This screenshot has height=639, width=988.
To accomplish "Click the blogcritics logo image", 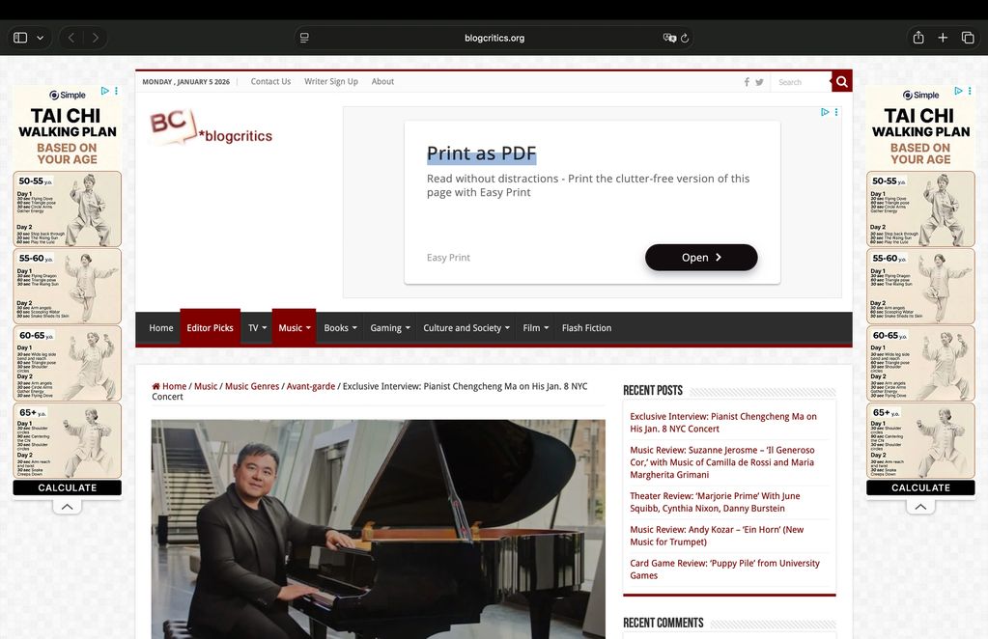I will (x=212, y=127).
